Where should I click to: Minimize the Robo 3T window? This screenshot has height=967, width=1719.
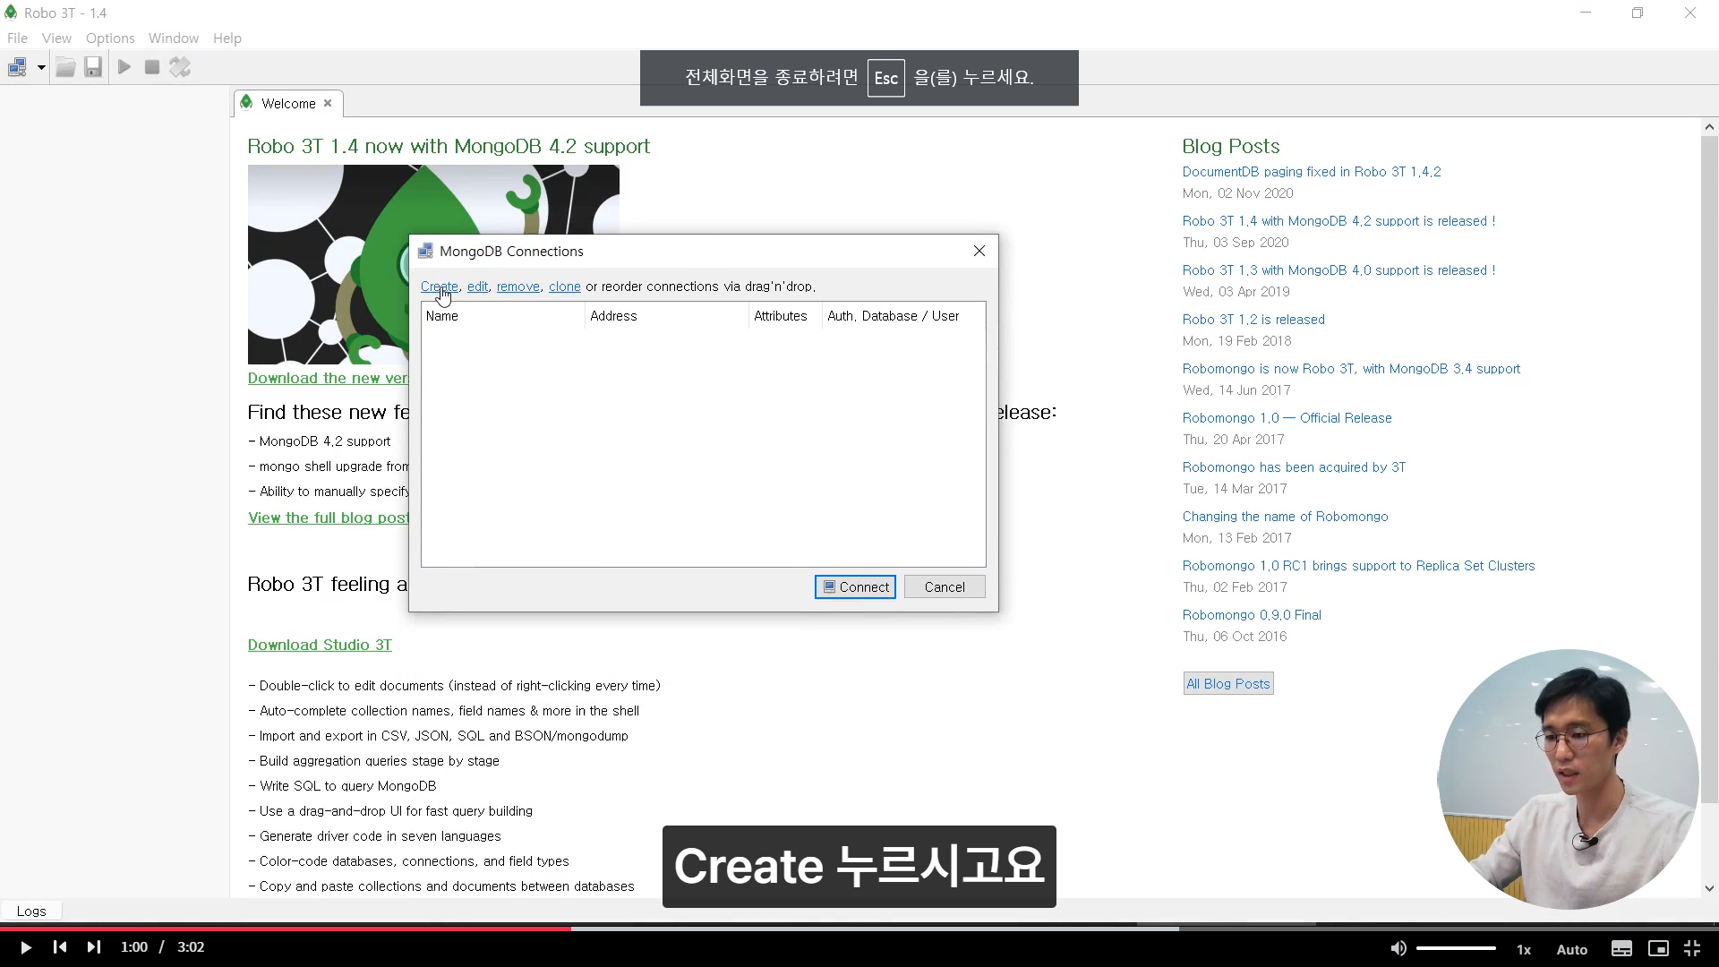pos(1586,13)
